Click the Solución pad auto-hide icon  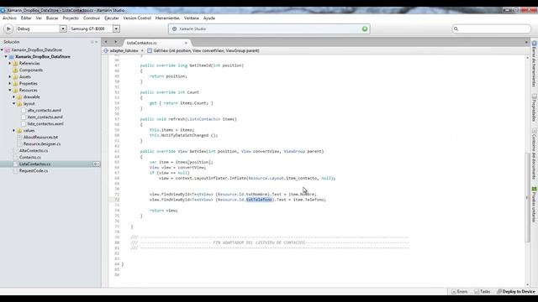(92, 42)
